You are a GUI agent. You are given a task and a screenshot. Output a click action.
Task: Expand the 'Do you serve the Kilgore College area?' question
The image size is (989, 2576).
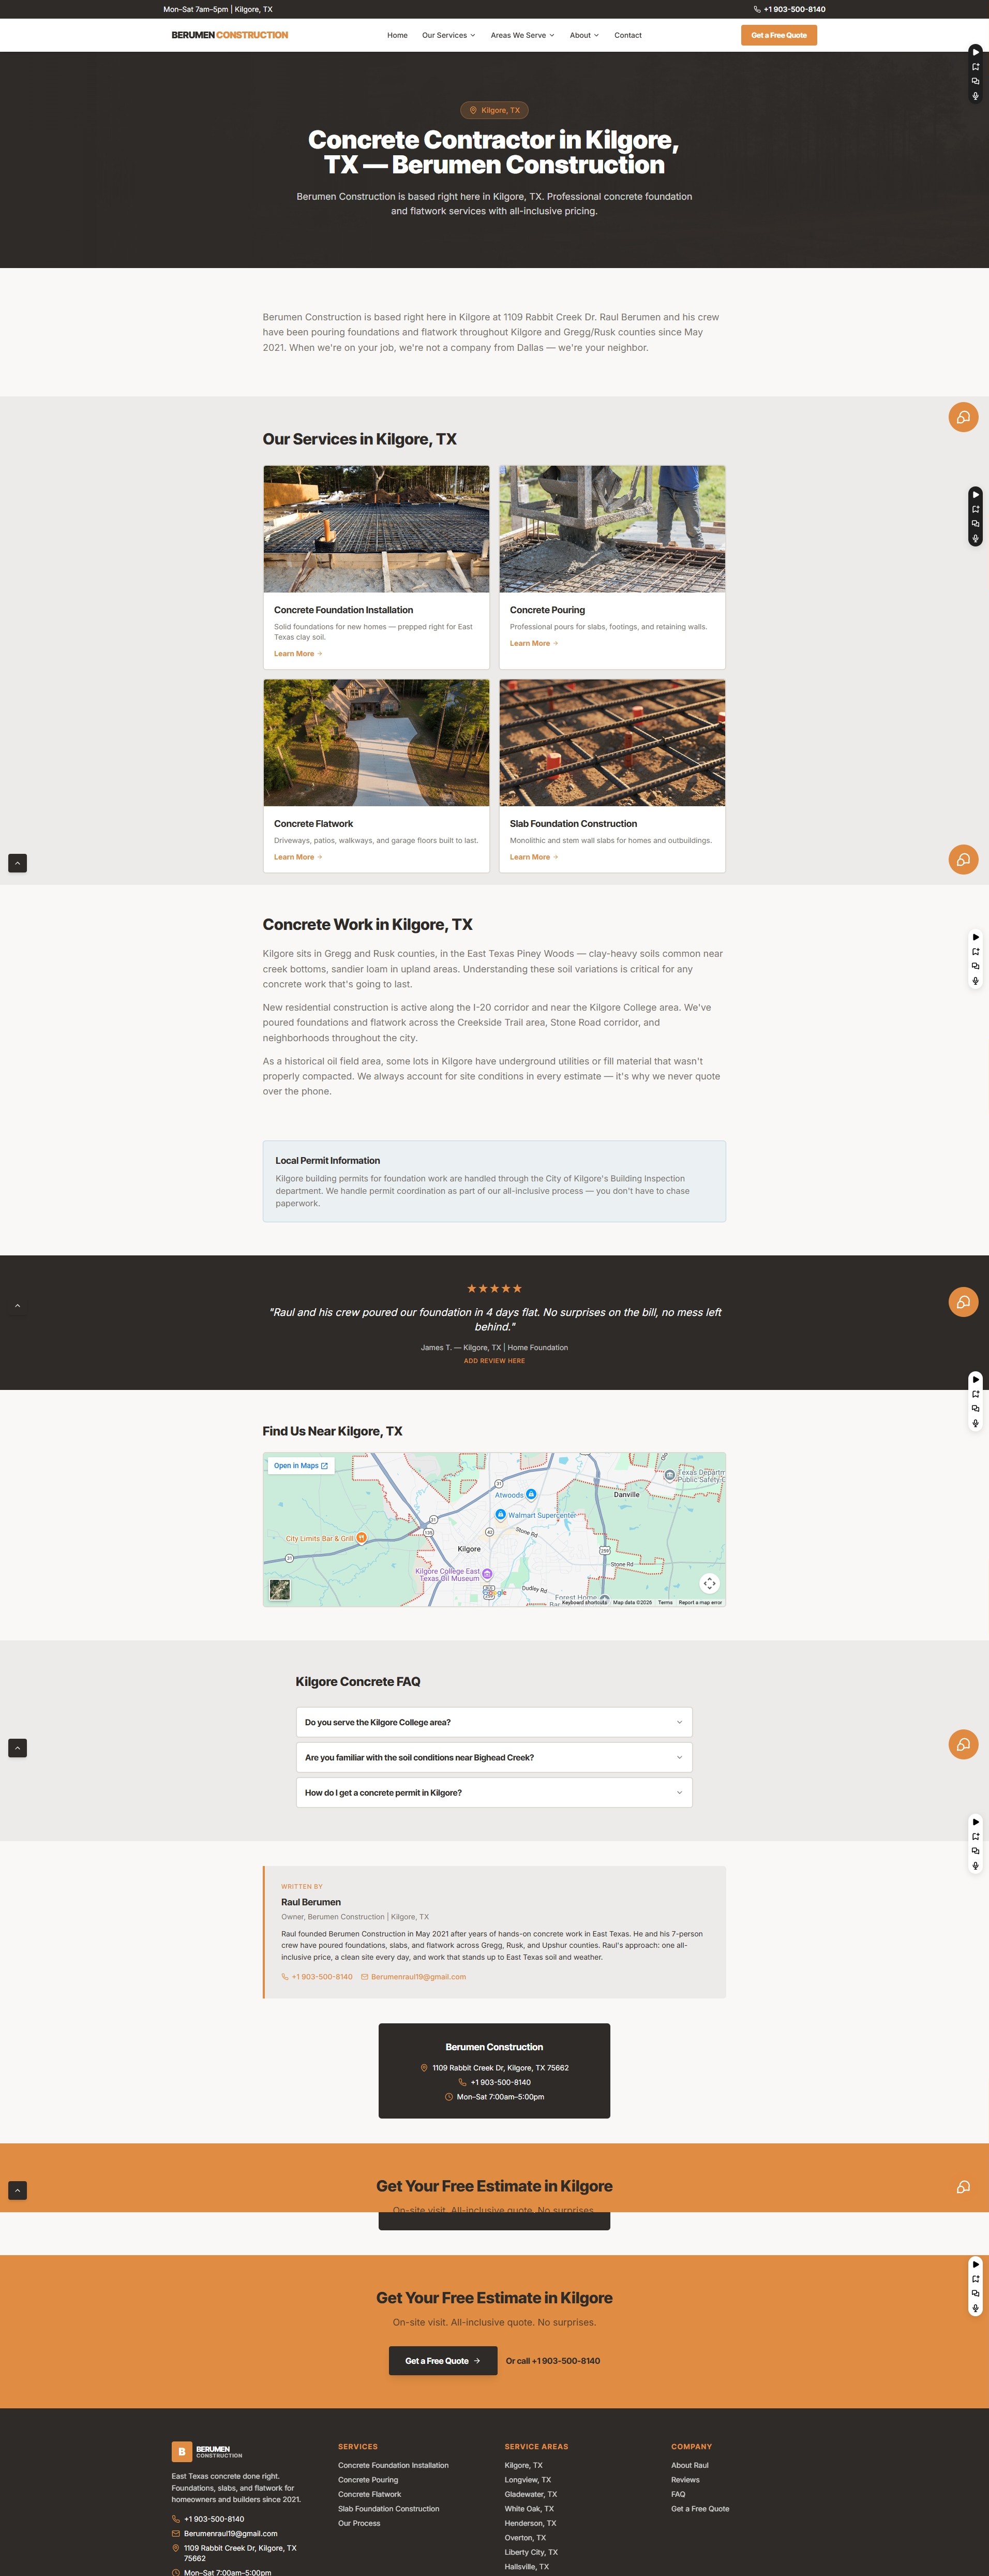pos(494,1722)
